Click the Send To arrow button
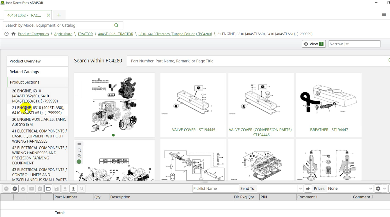Image resolution: width=390 pixels, height=217 pixels. 308,189
